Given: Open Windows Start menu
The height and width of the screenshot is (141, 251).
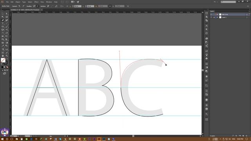Looking at the screenshot, I should click(2, 139).
